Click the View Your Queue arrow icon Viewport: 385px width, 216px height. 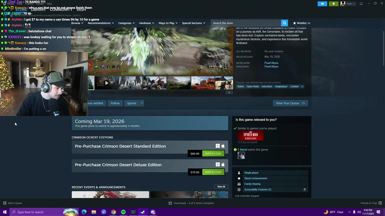[x=303, y=103]
